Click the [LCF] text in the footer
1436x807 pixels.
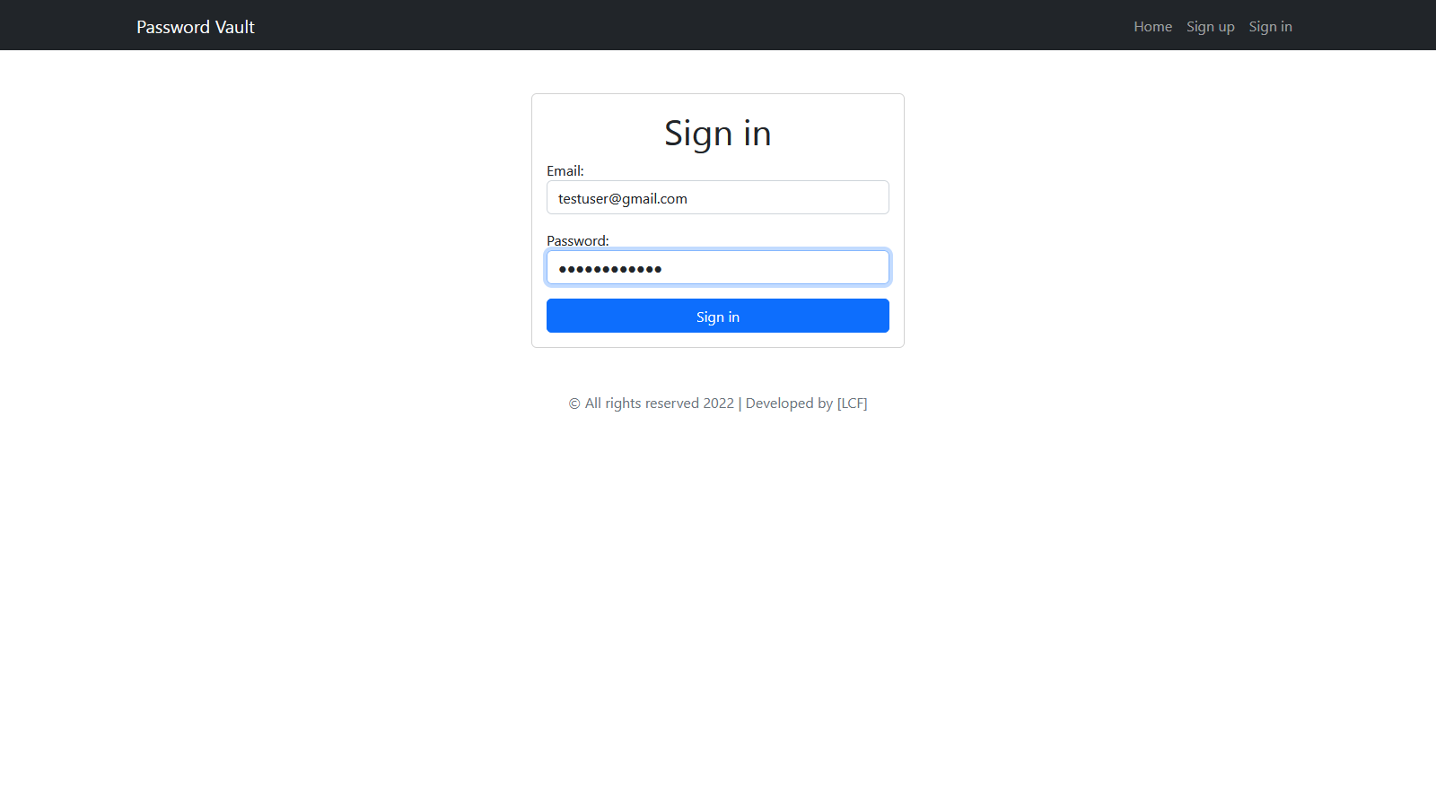(x=853, y=403)
